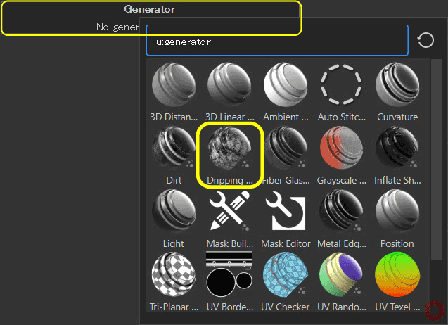Select the Dripping Rust generator
Image resolution: width=448 pixels, height=325 pixels.
pos(230,155)
